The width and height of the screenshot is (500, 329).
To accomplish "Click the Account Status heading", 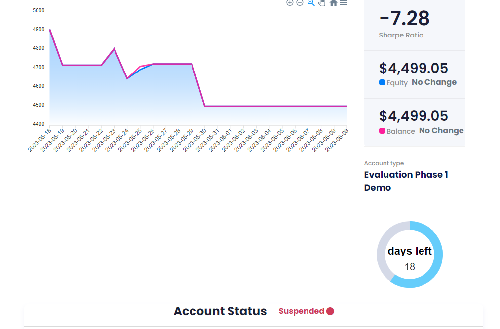I will (220, 311).
